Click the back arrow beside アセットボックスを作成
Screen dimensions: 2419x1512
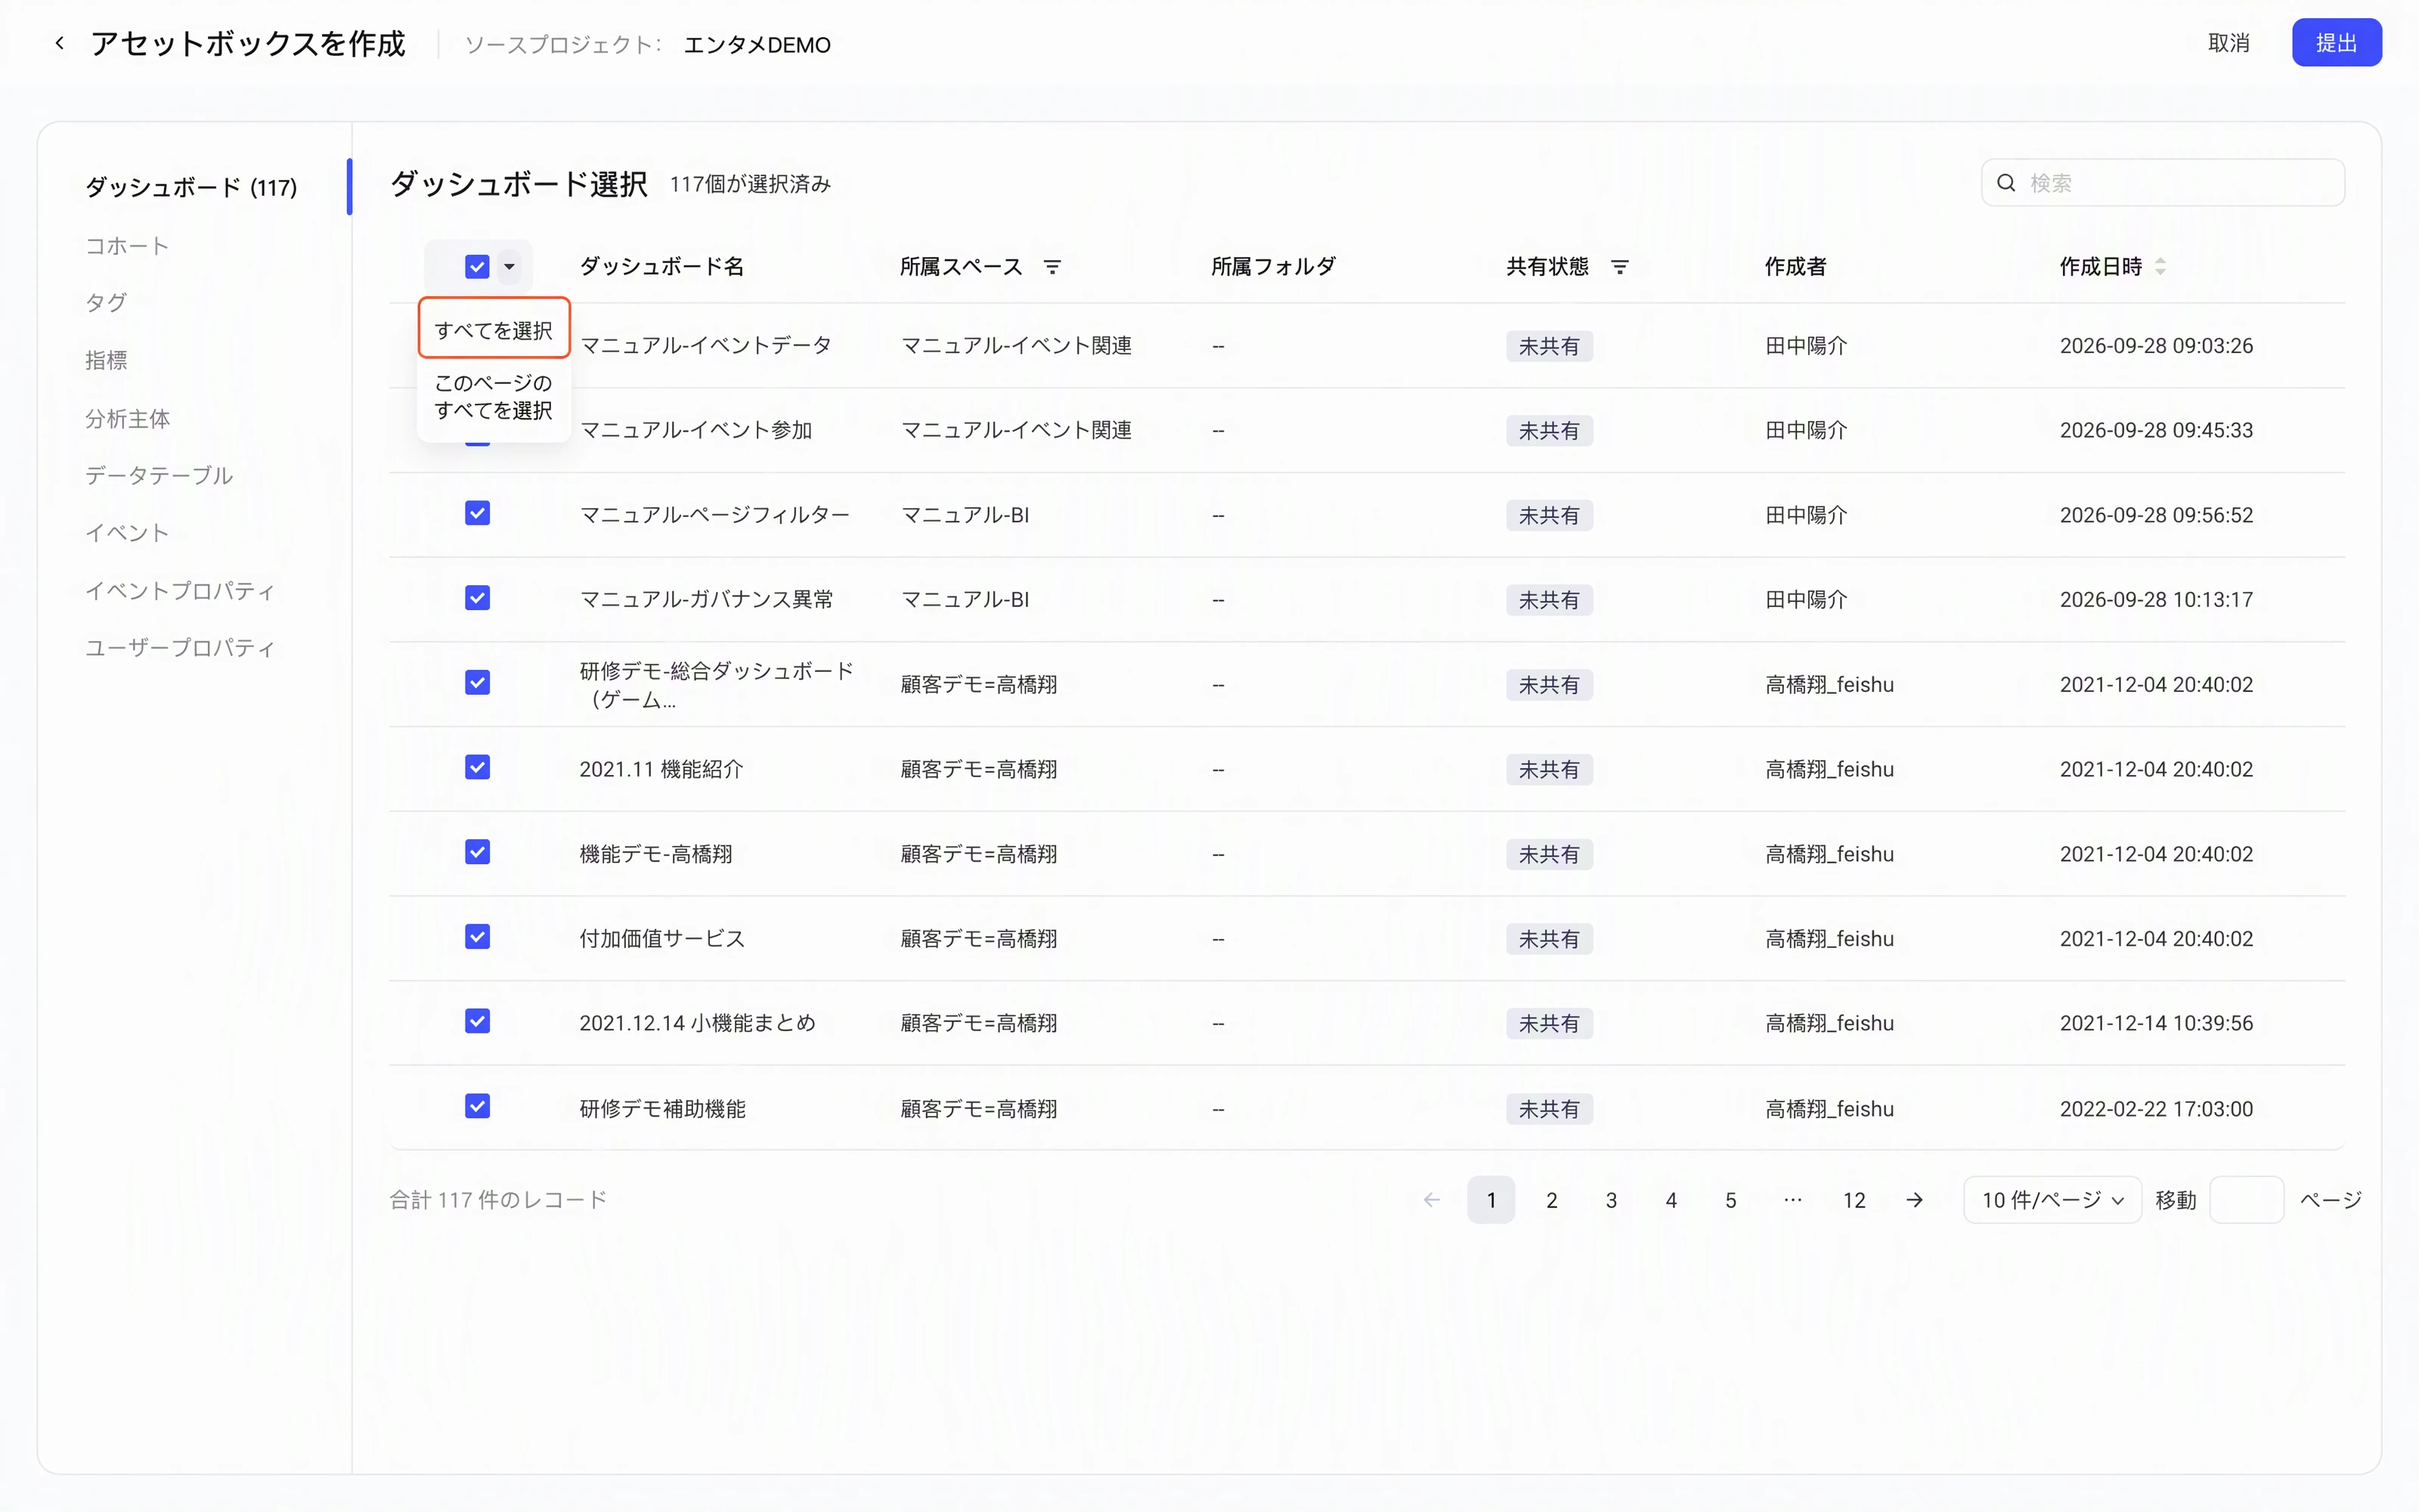pyautogui.click(x=60, y=43)
